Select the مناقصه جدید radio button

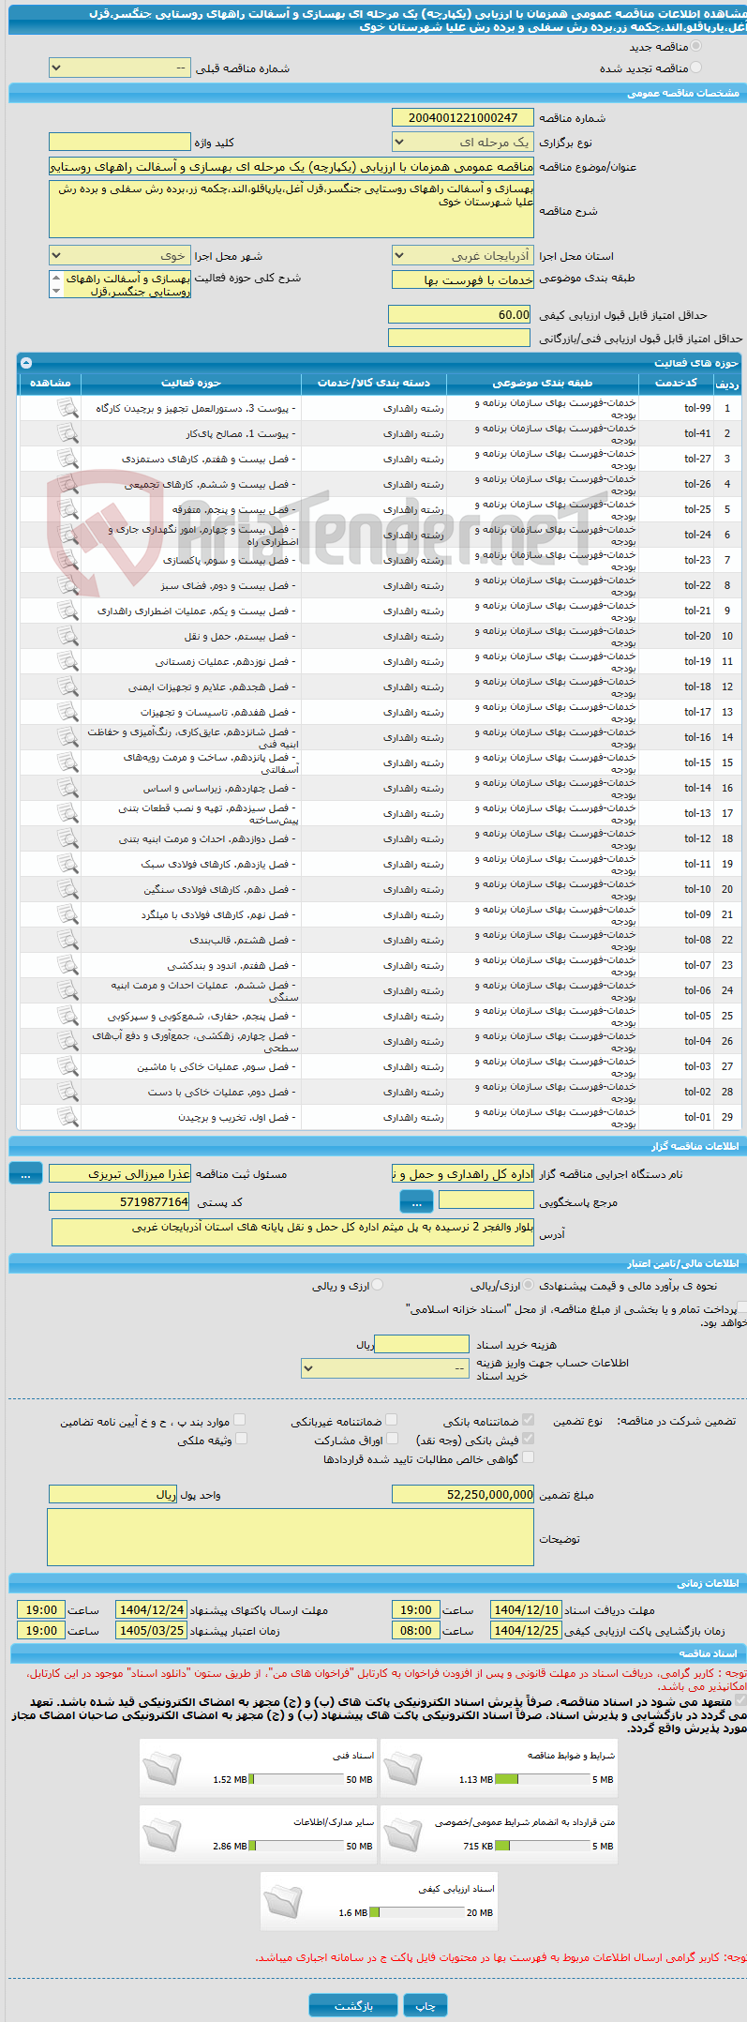click(695, 46)
